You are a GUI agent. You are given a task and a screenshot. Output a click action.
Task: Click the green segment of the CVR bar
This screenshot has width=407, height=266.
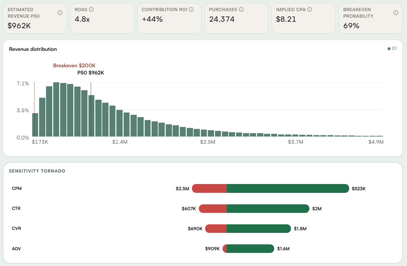click(259, 229)
